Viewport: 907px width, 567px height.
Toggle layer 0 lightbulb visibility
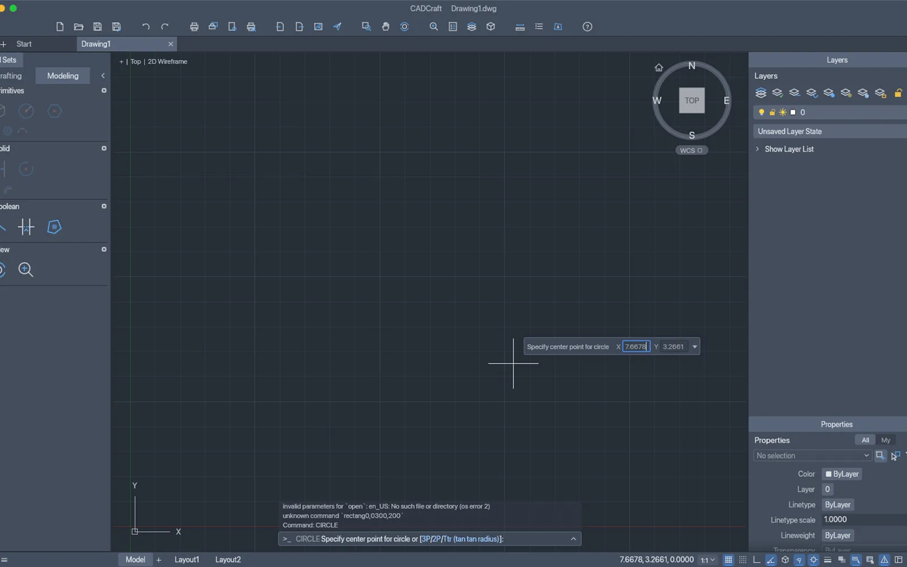point(761,112)
